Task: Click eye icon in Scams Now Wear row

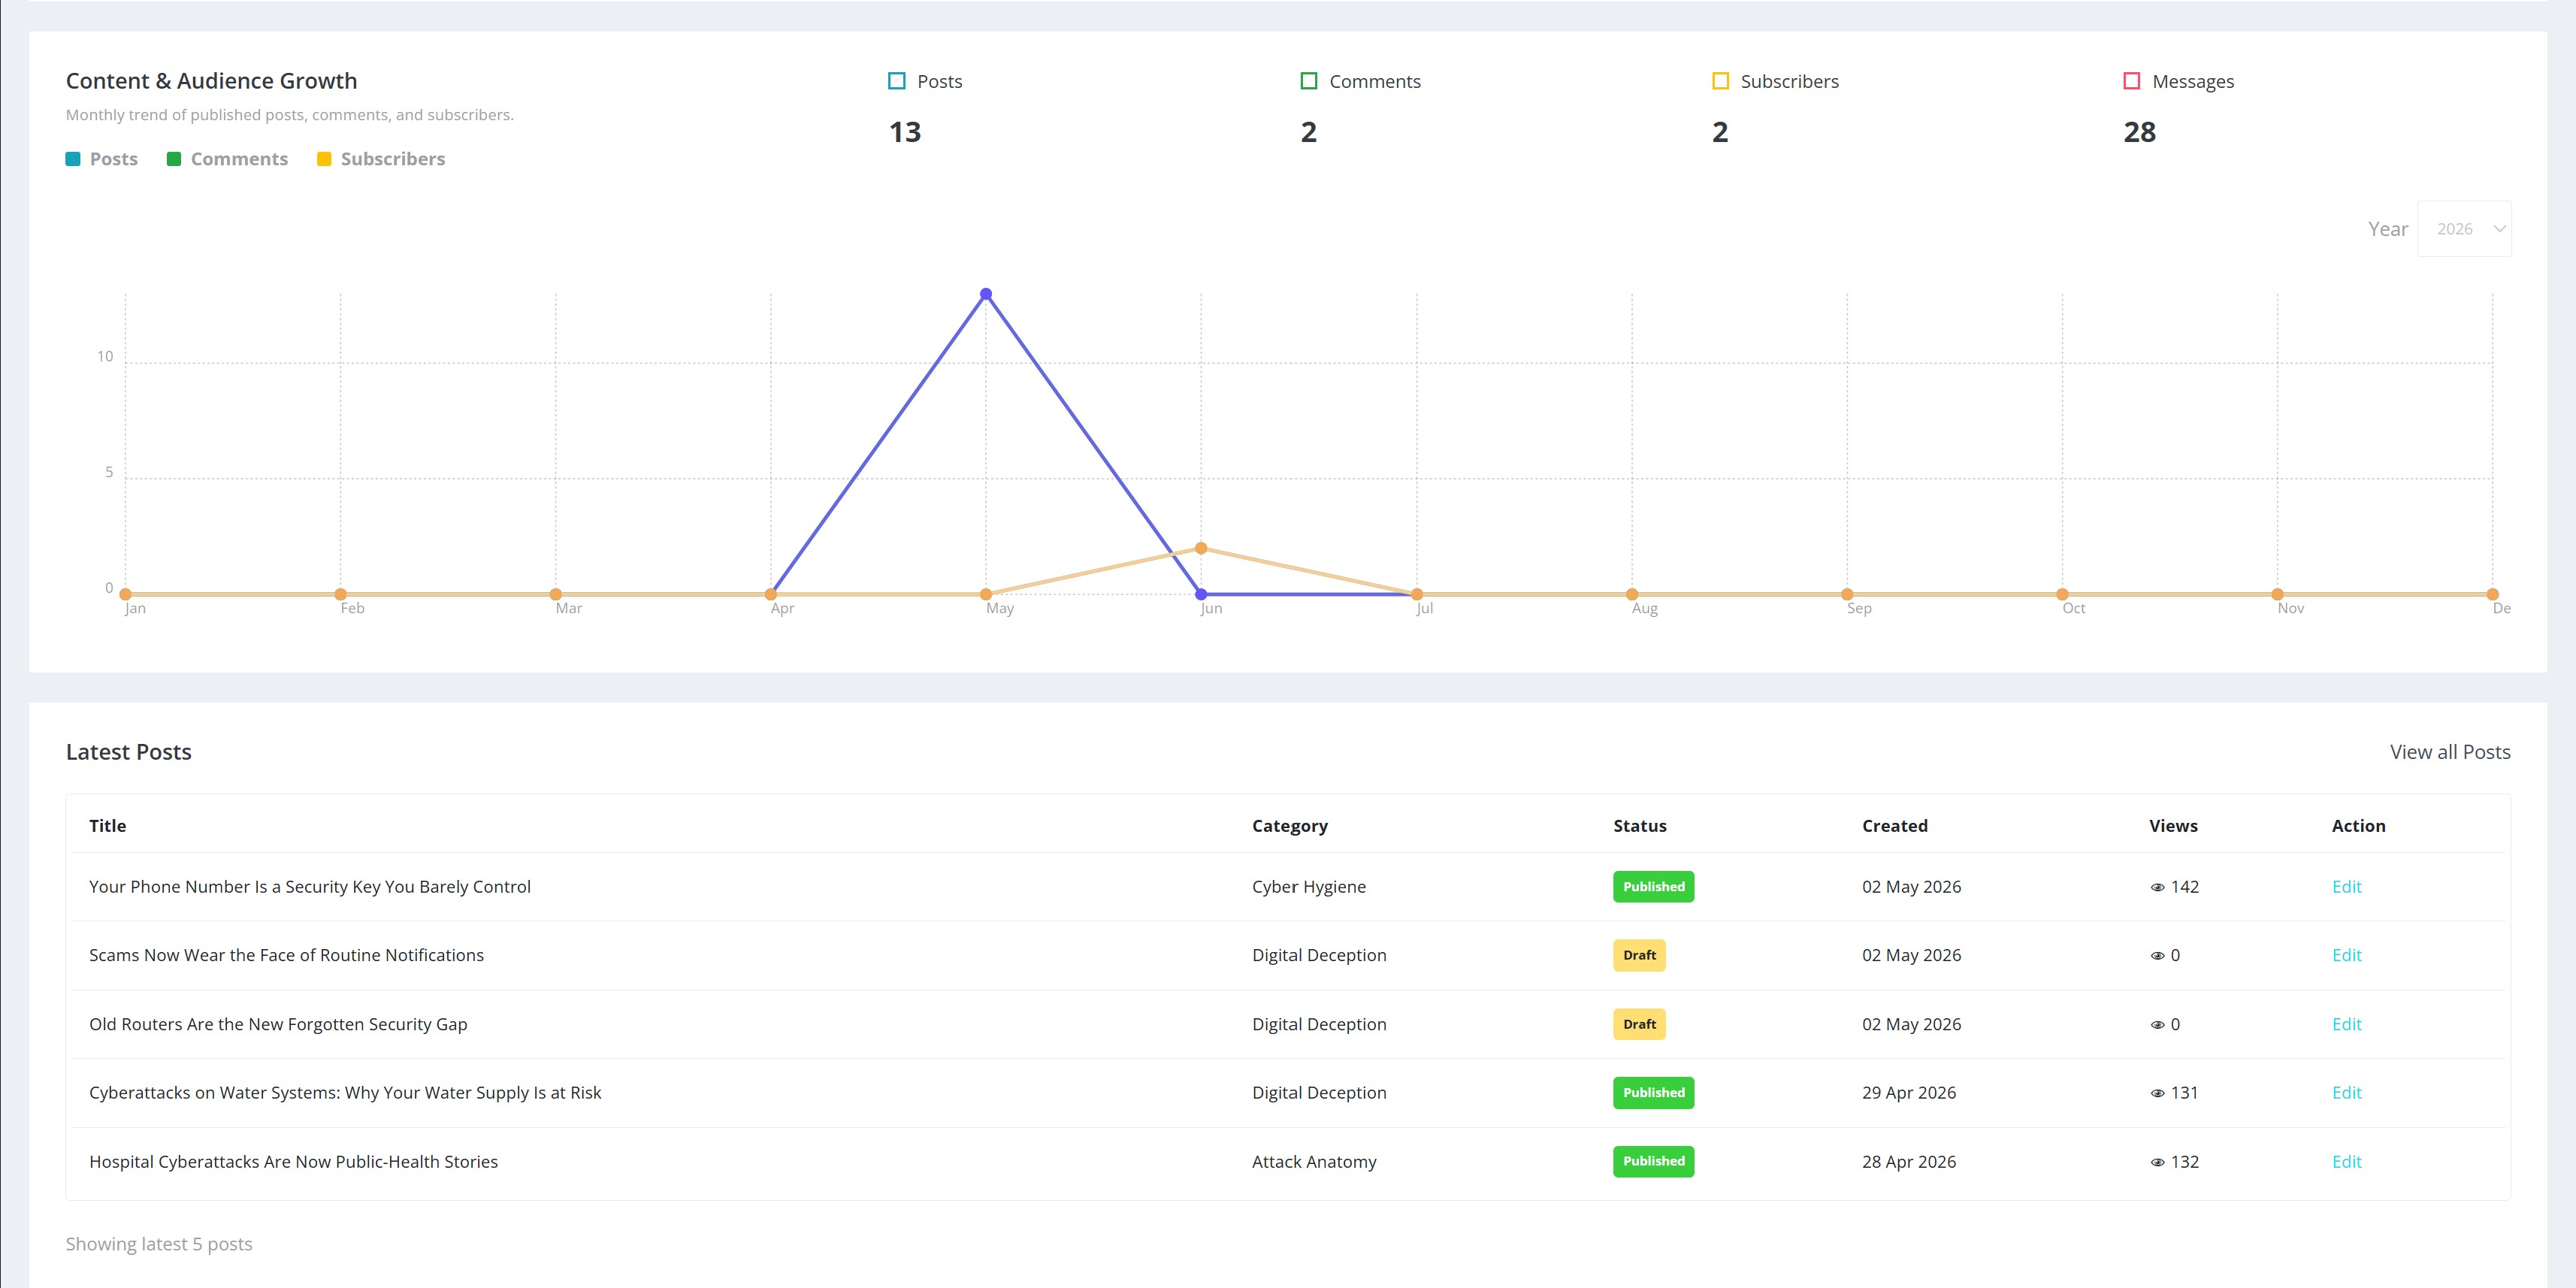Action: tap(2157, 956)
